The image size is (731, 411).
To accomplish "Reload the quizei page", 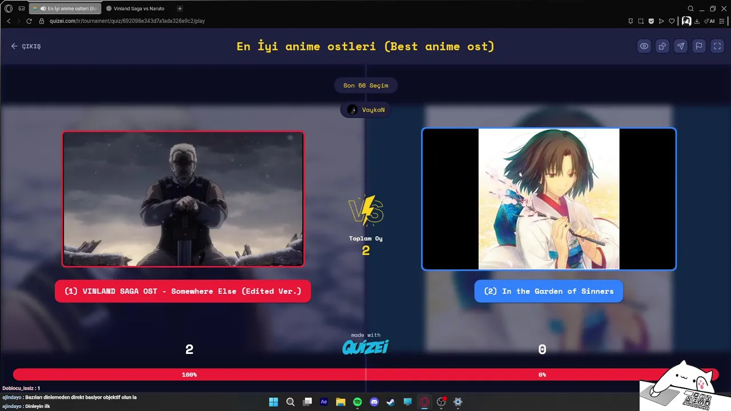I will click(x=29, y=21).
